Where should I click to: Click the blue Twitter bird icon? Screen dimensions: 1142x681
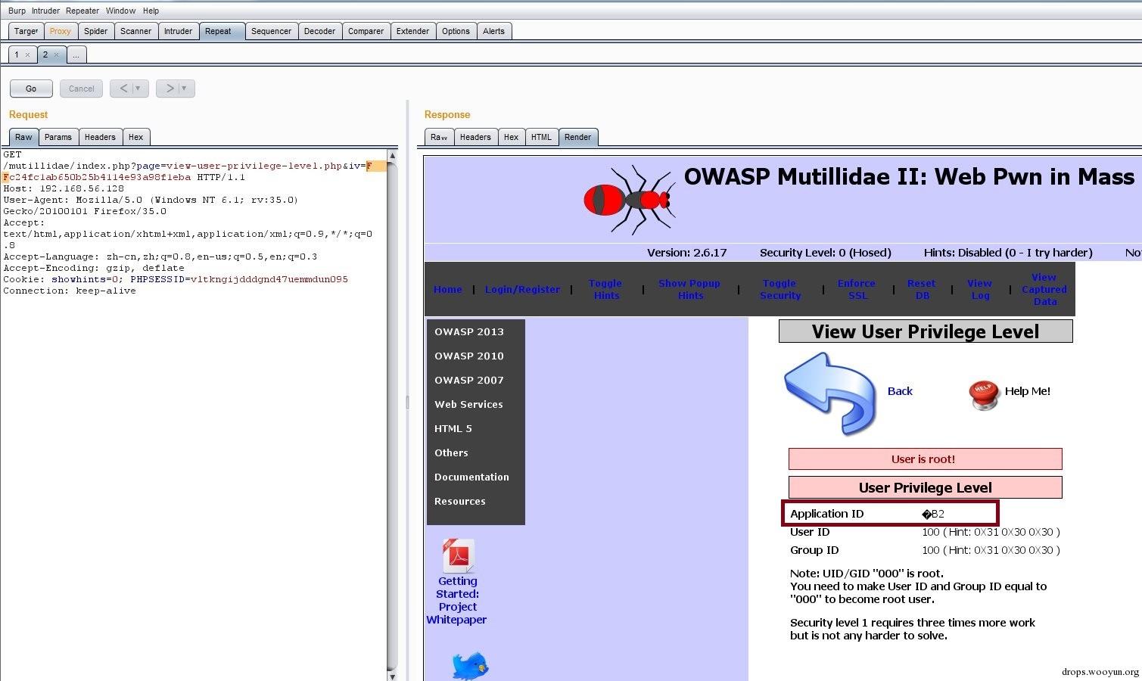(x=470, y=666)
